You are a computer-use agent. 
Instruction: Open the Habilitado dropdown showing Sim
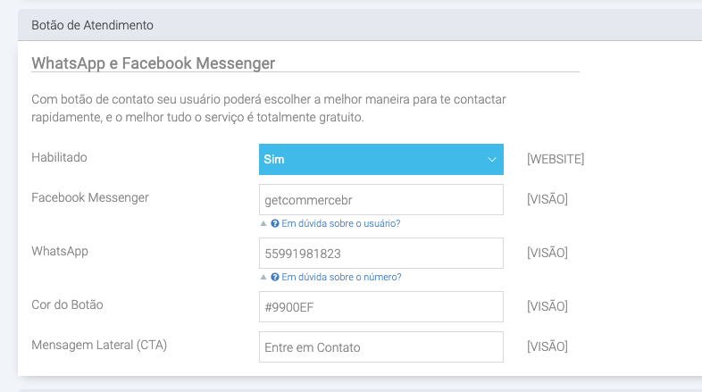pyautogui.click(x=380, y=160)
